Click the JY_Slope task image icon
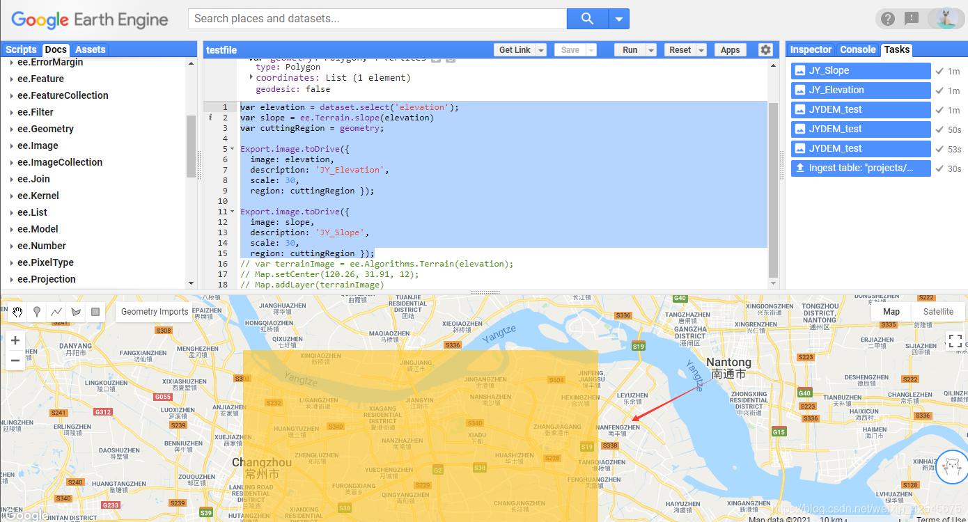This screenshot has width=968, height=522. coord(800,70)
